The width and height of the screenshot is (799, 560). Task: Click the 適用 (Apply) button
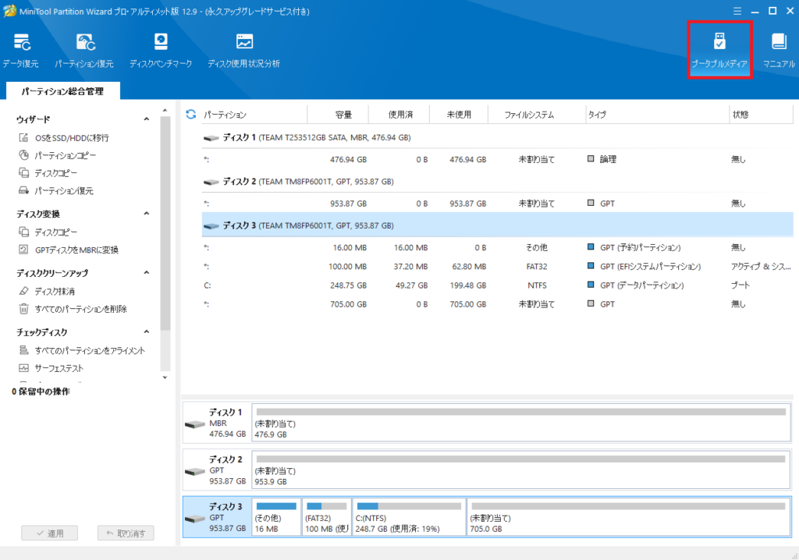[x=49, y=533]
